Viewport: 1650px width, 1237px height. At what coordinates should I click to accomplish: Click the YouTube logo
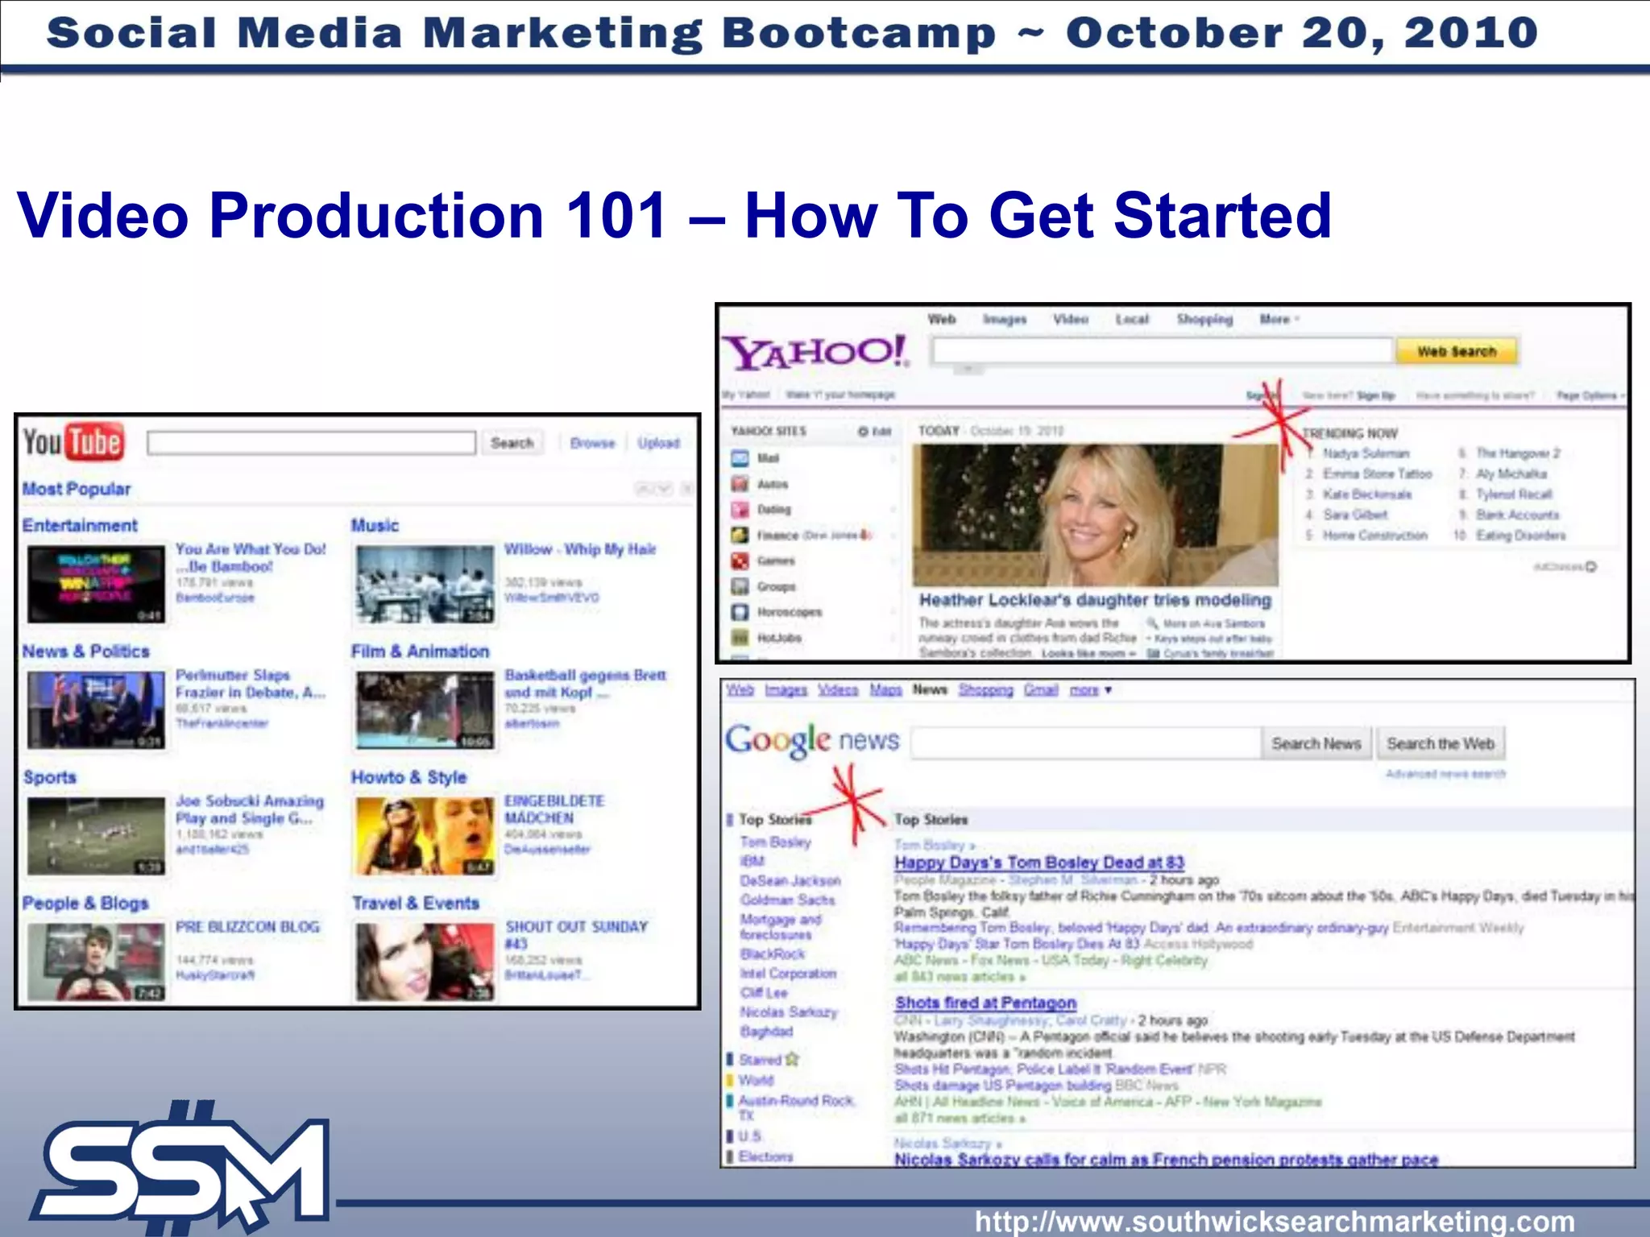(73, 442)
